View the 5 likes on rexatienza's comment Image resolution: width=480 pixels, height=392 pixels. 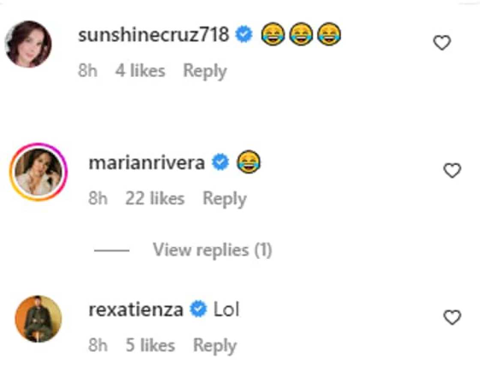point(150,345)
